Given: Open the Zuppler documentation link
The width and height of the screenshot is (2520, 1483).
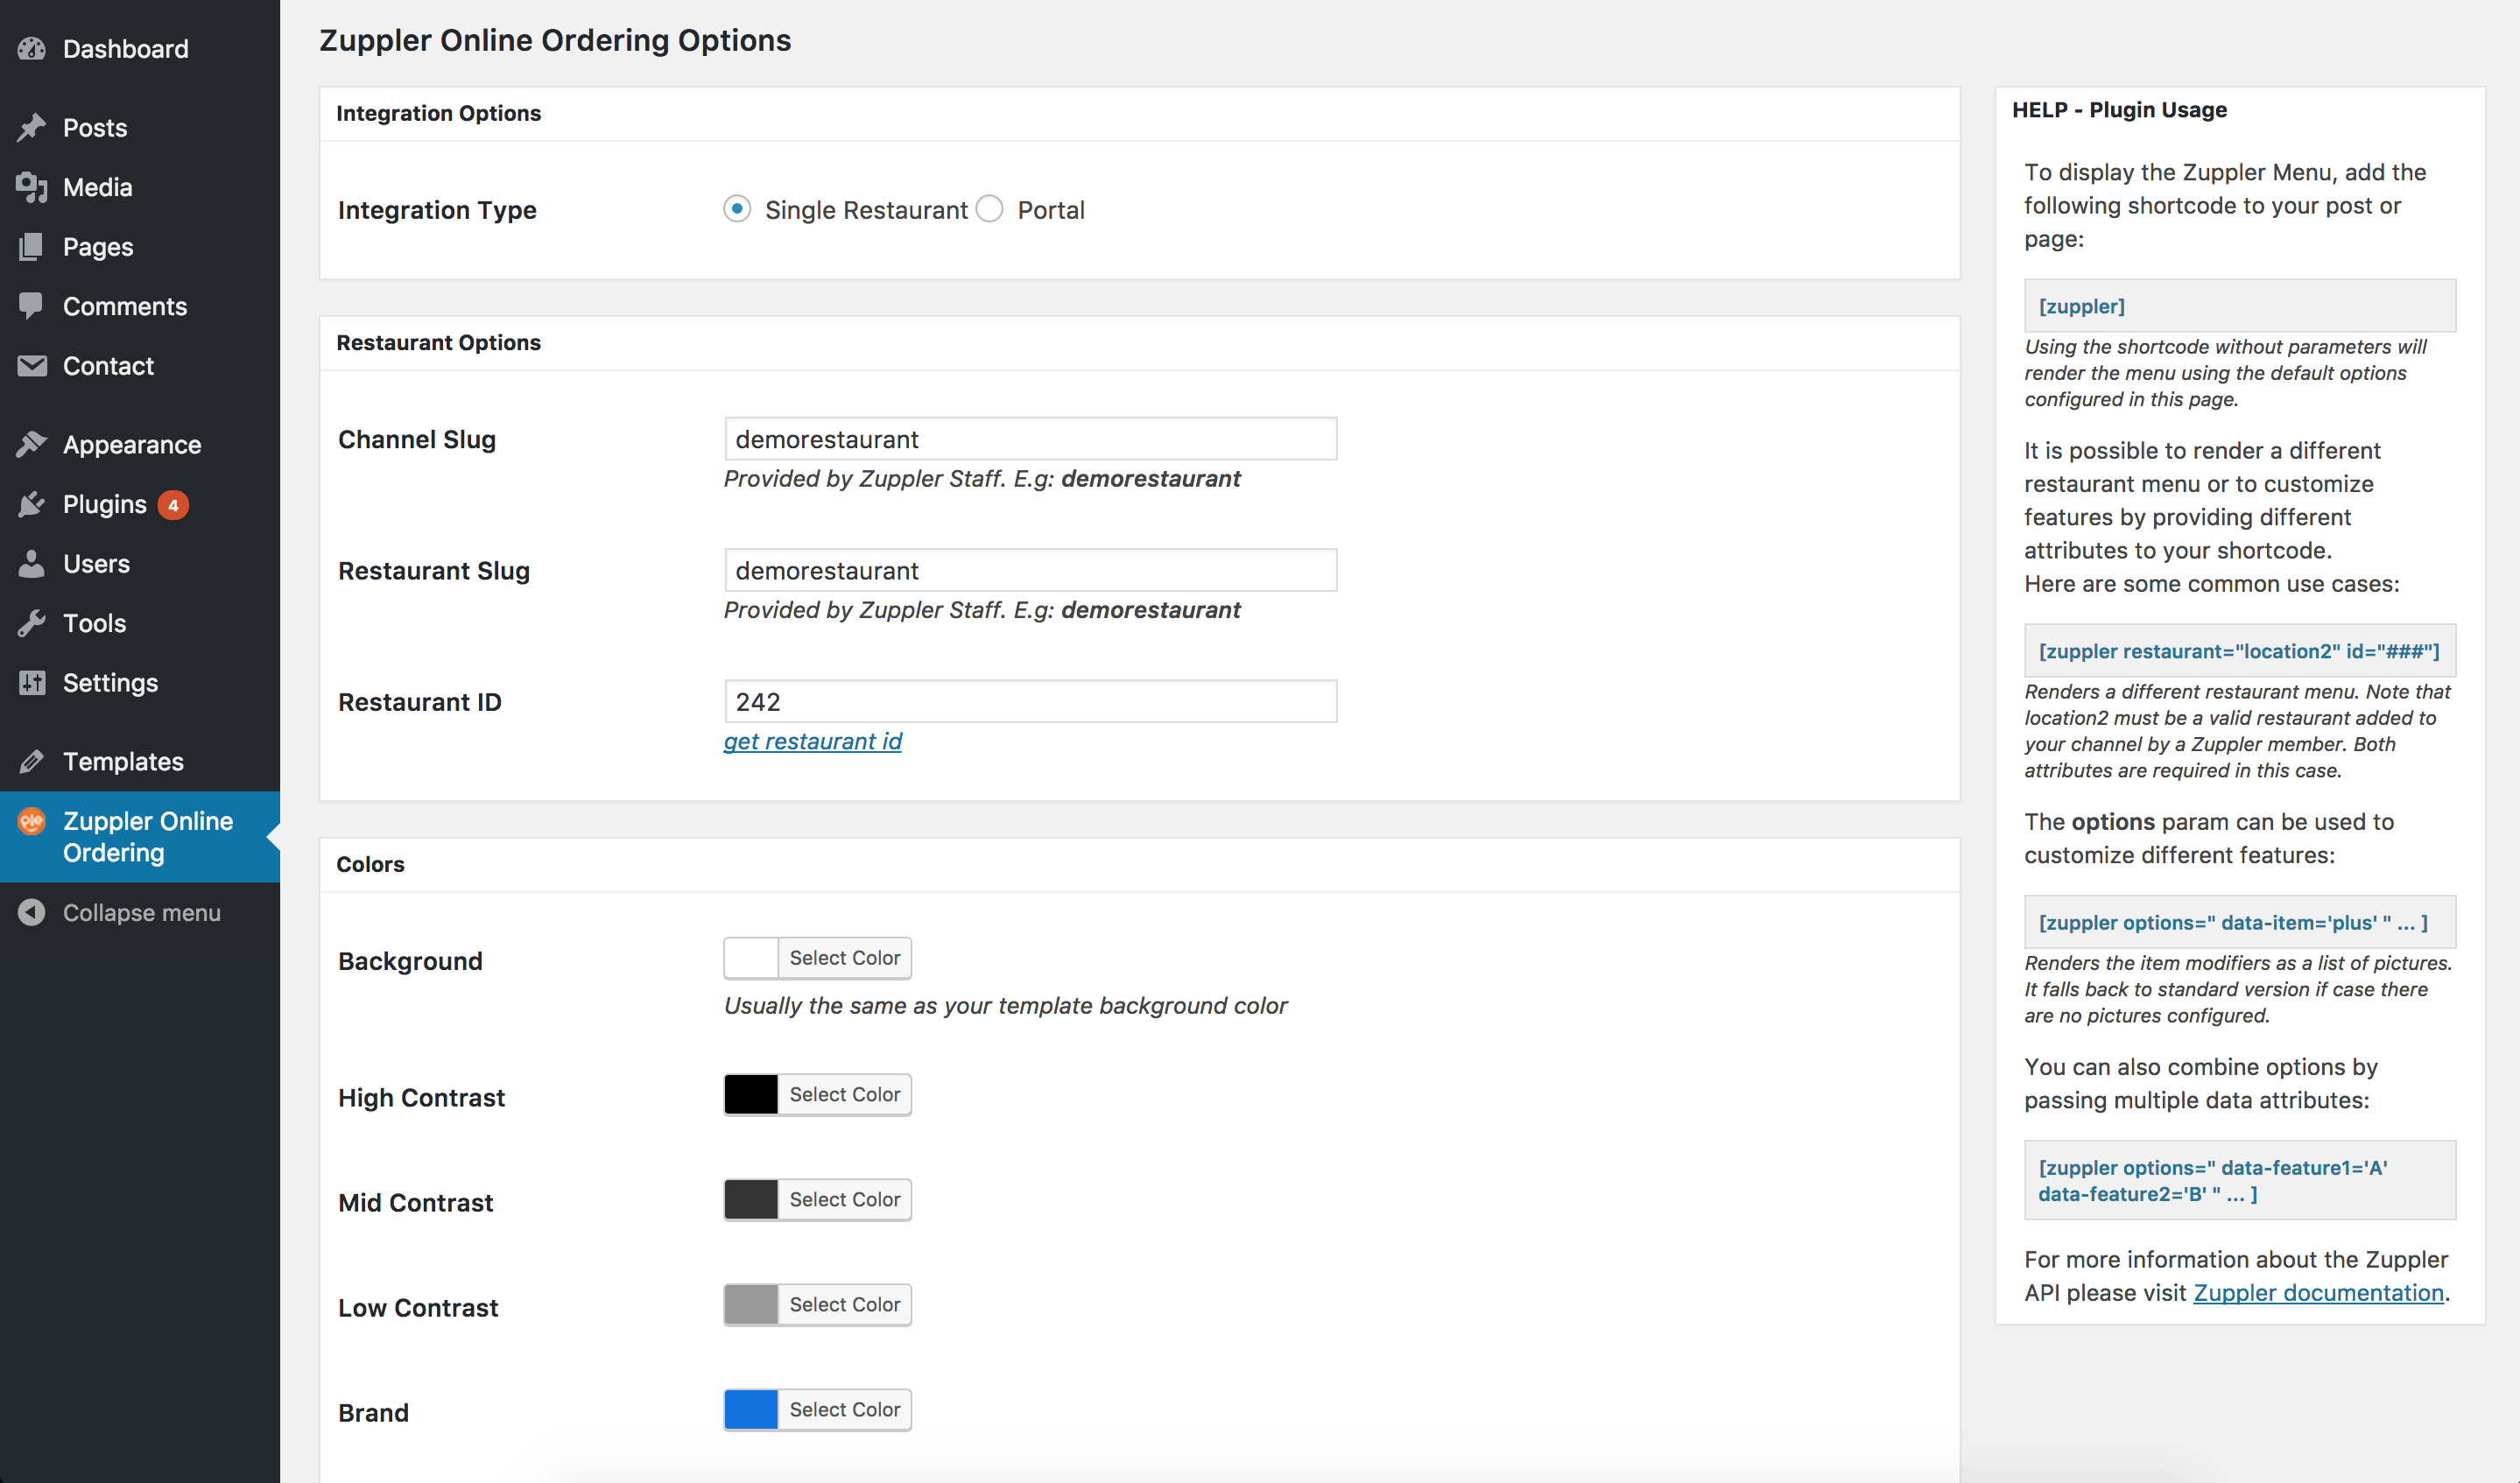Looking at the screenshot, I should (x=2317, y=1292).
